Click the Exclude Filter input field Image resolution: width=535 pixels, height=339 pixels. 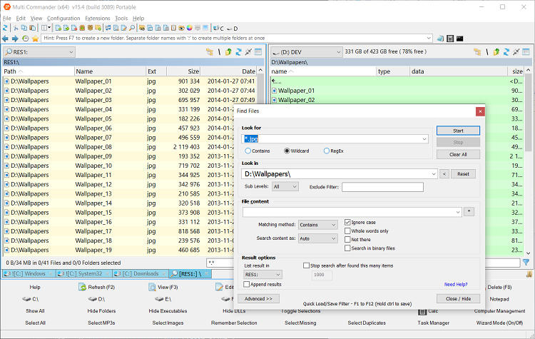[382, 187]
